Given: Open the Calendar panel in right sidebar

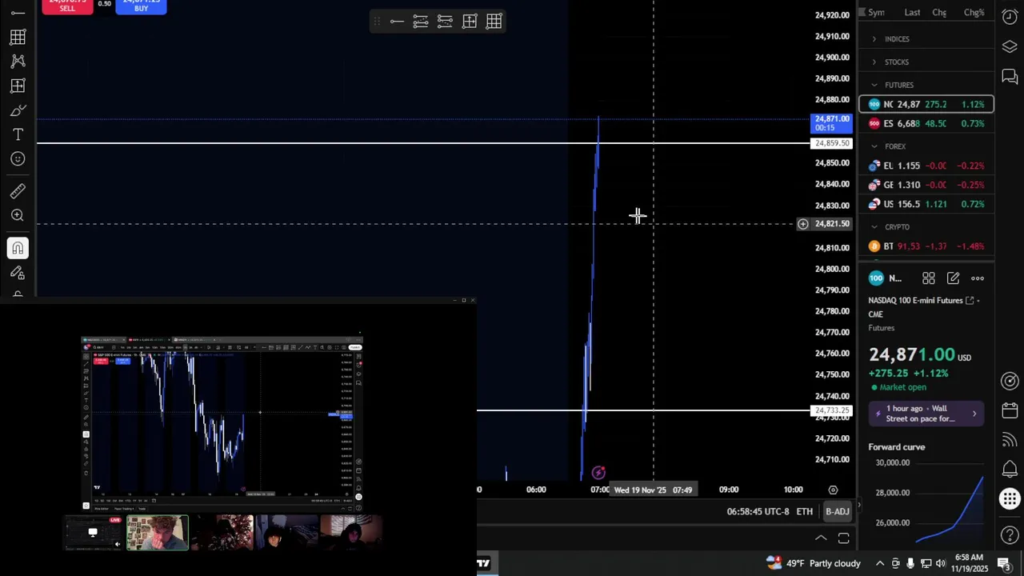Looking at the screenshot, I should 1010,410.
